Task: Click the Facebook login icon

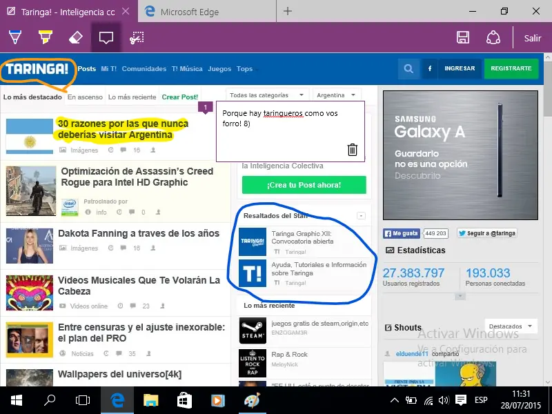Action: click(x=429, y=68)
